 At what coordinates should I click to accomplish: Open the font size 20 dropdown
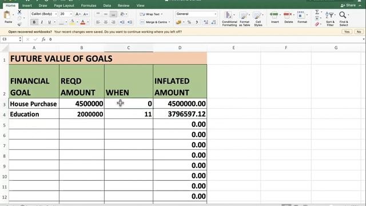66,14
